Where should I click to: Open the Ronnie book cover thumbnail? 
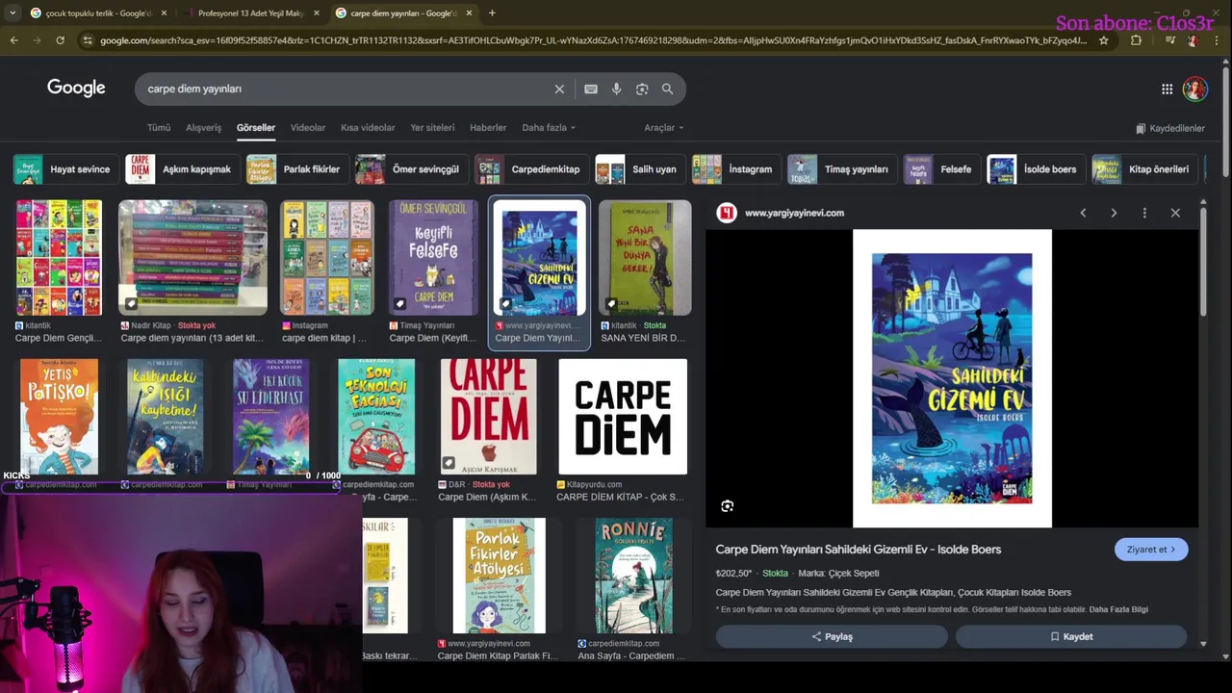633,576
